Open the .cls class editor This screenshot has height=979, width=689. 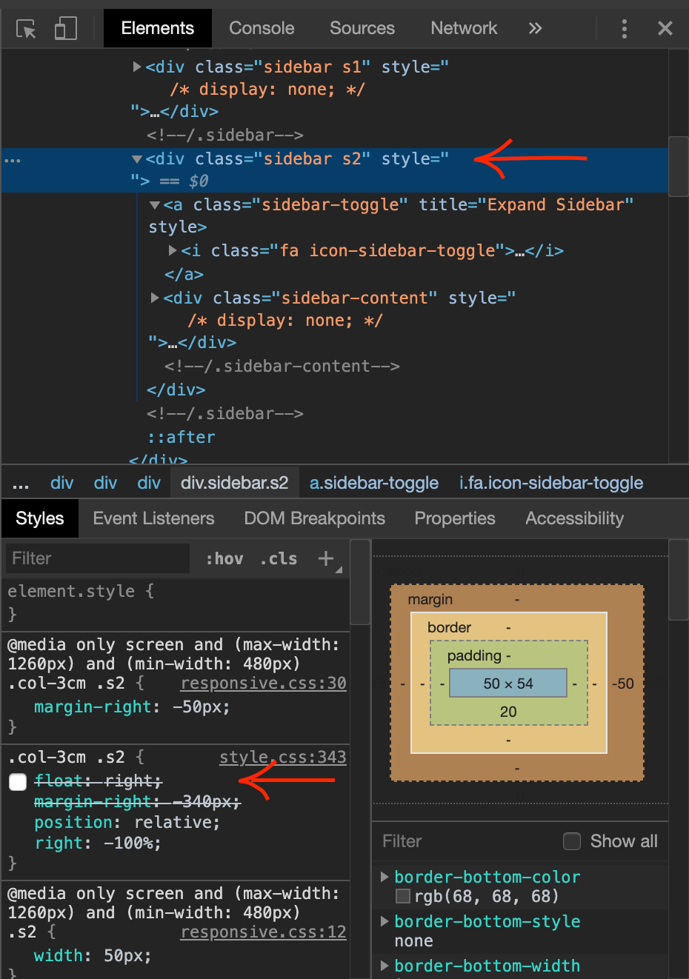[279, 559]
